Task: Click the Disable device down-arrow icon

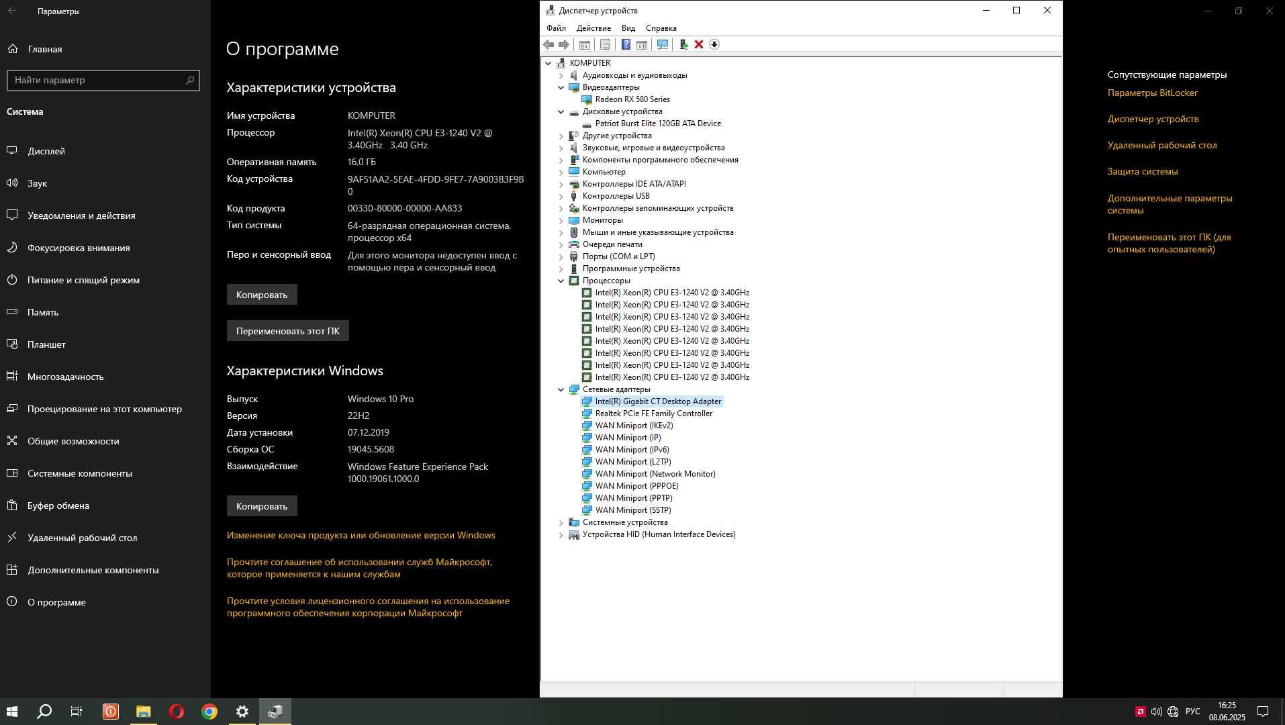Action: click(714, 44)
